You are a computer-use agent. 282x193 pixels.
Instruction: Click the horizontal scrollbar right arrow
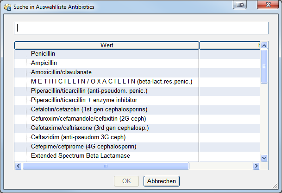point(256,166)
